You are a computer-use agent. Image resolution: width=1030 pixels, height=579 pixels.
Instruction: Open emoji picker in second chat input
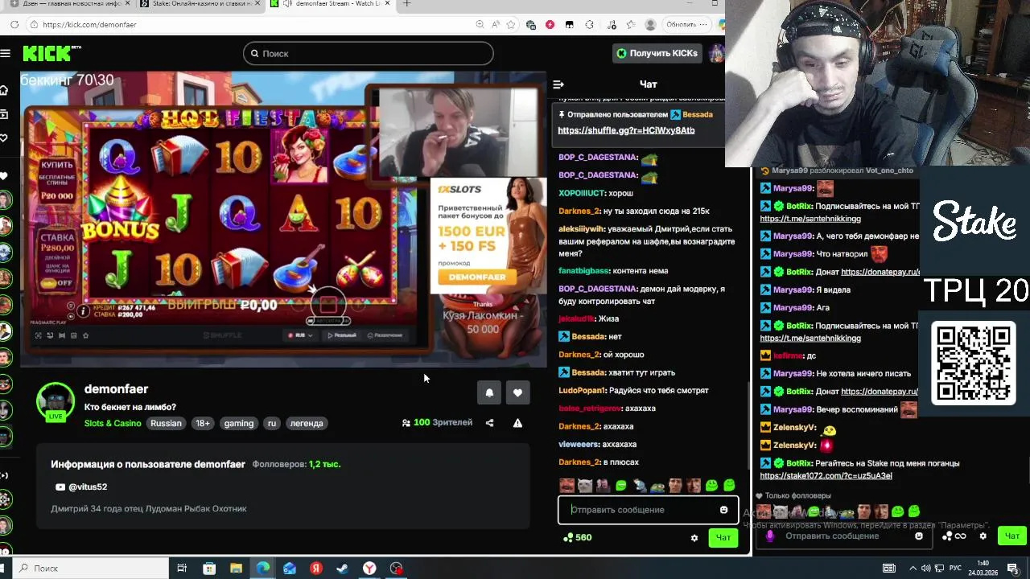919,536
